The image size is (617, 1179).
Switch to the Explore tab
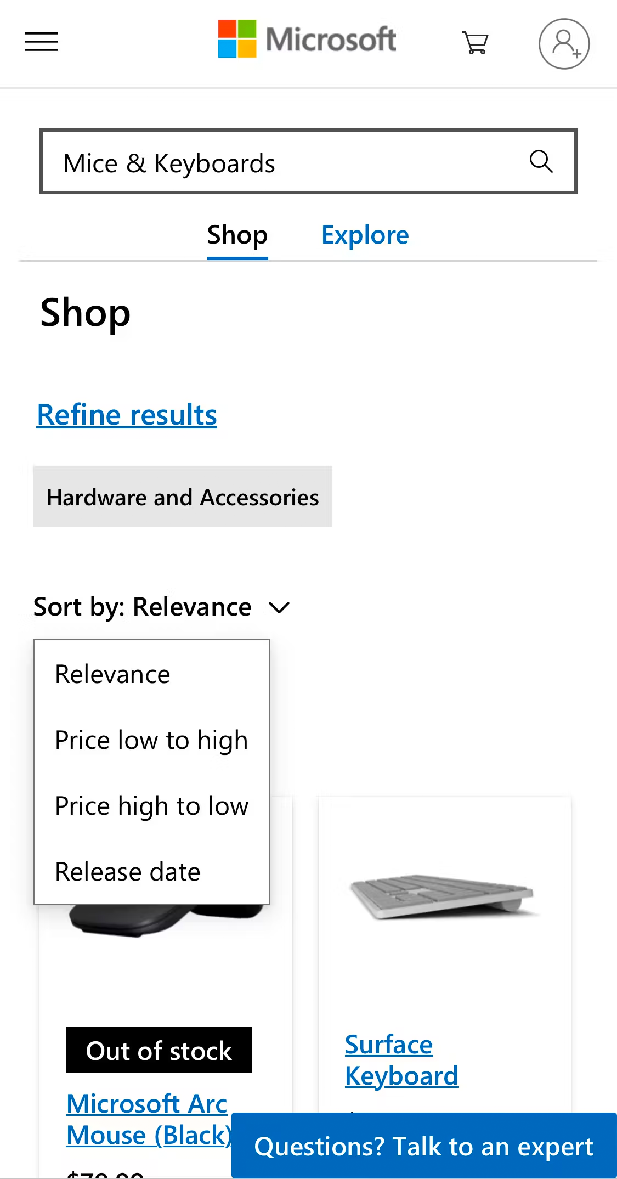pos(365,235)
